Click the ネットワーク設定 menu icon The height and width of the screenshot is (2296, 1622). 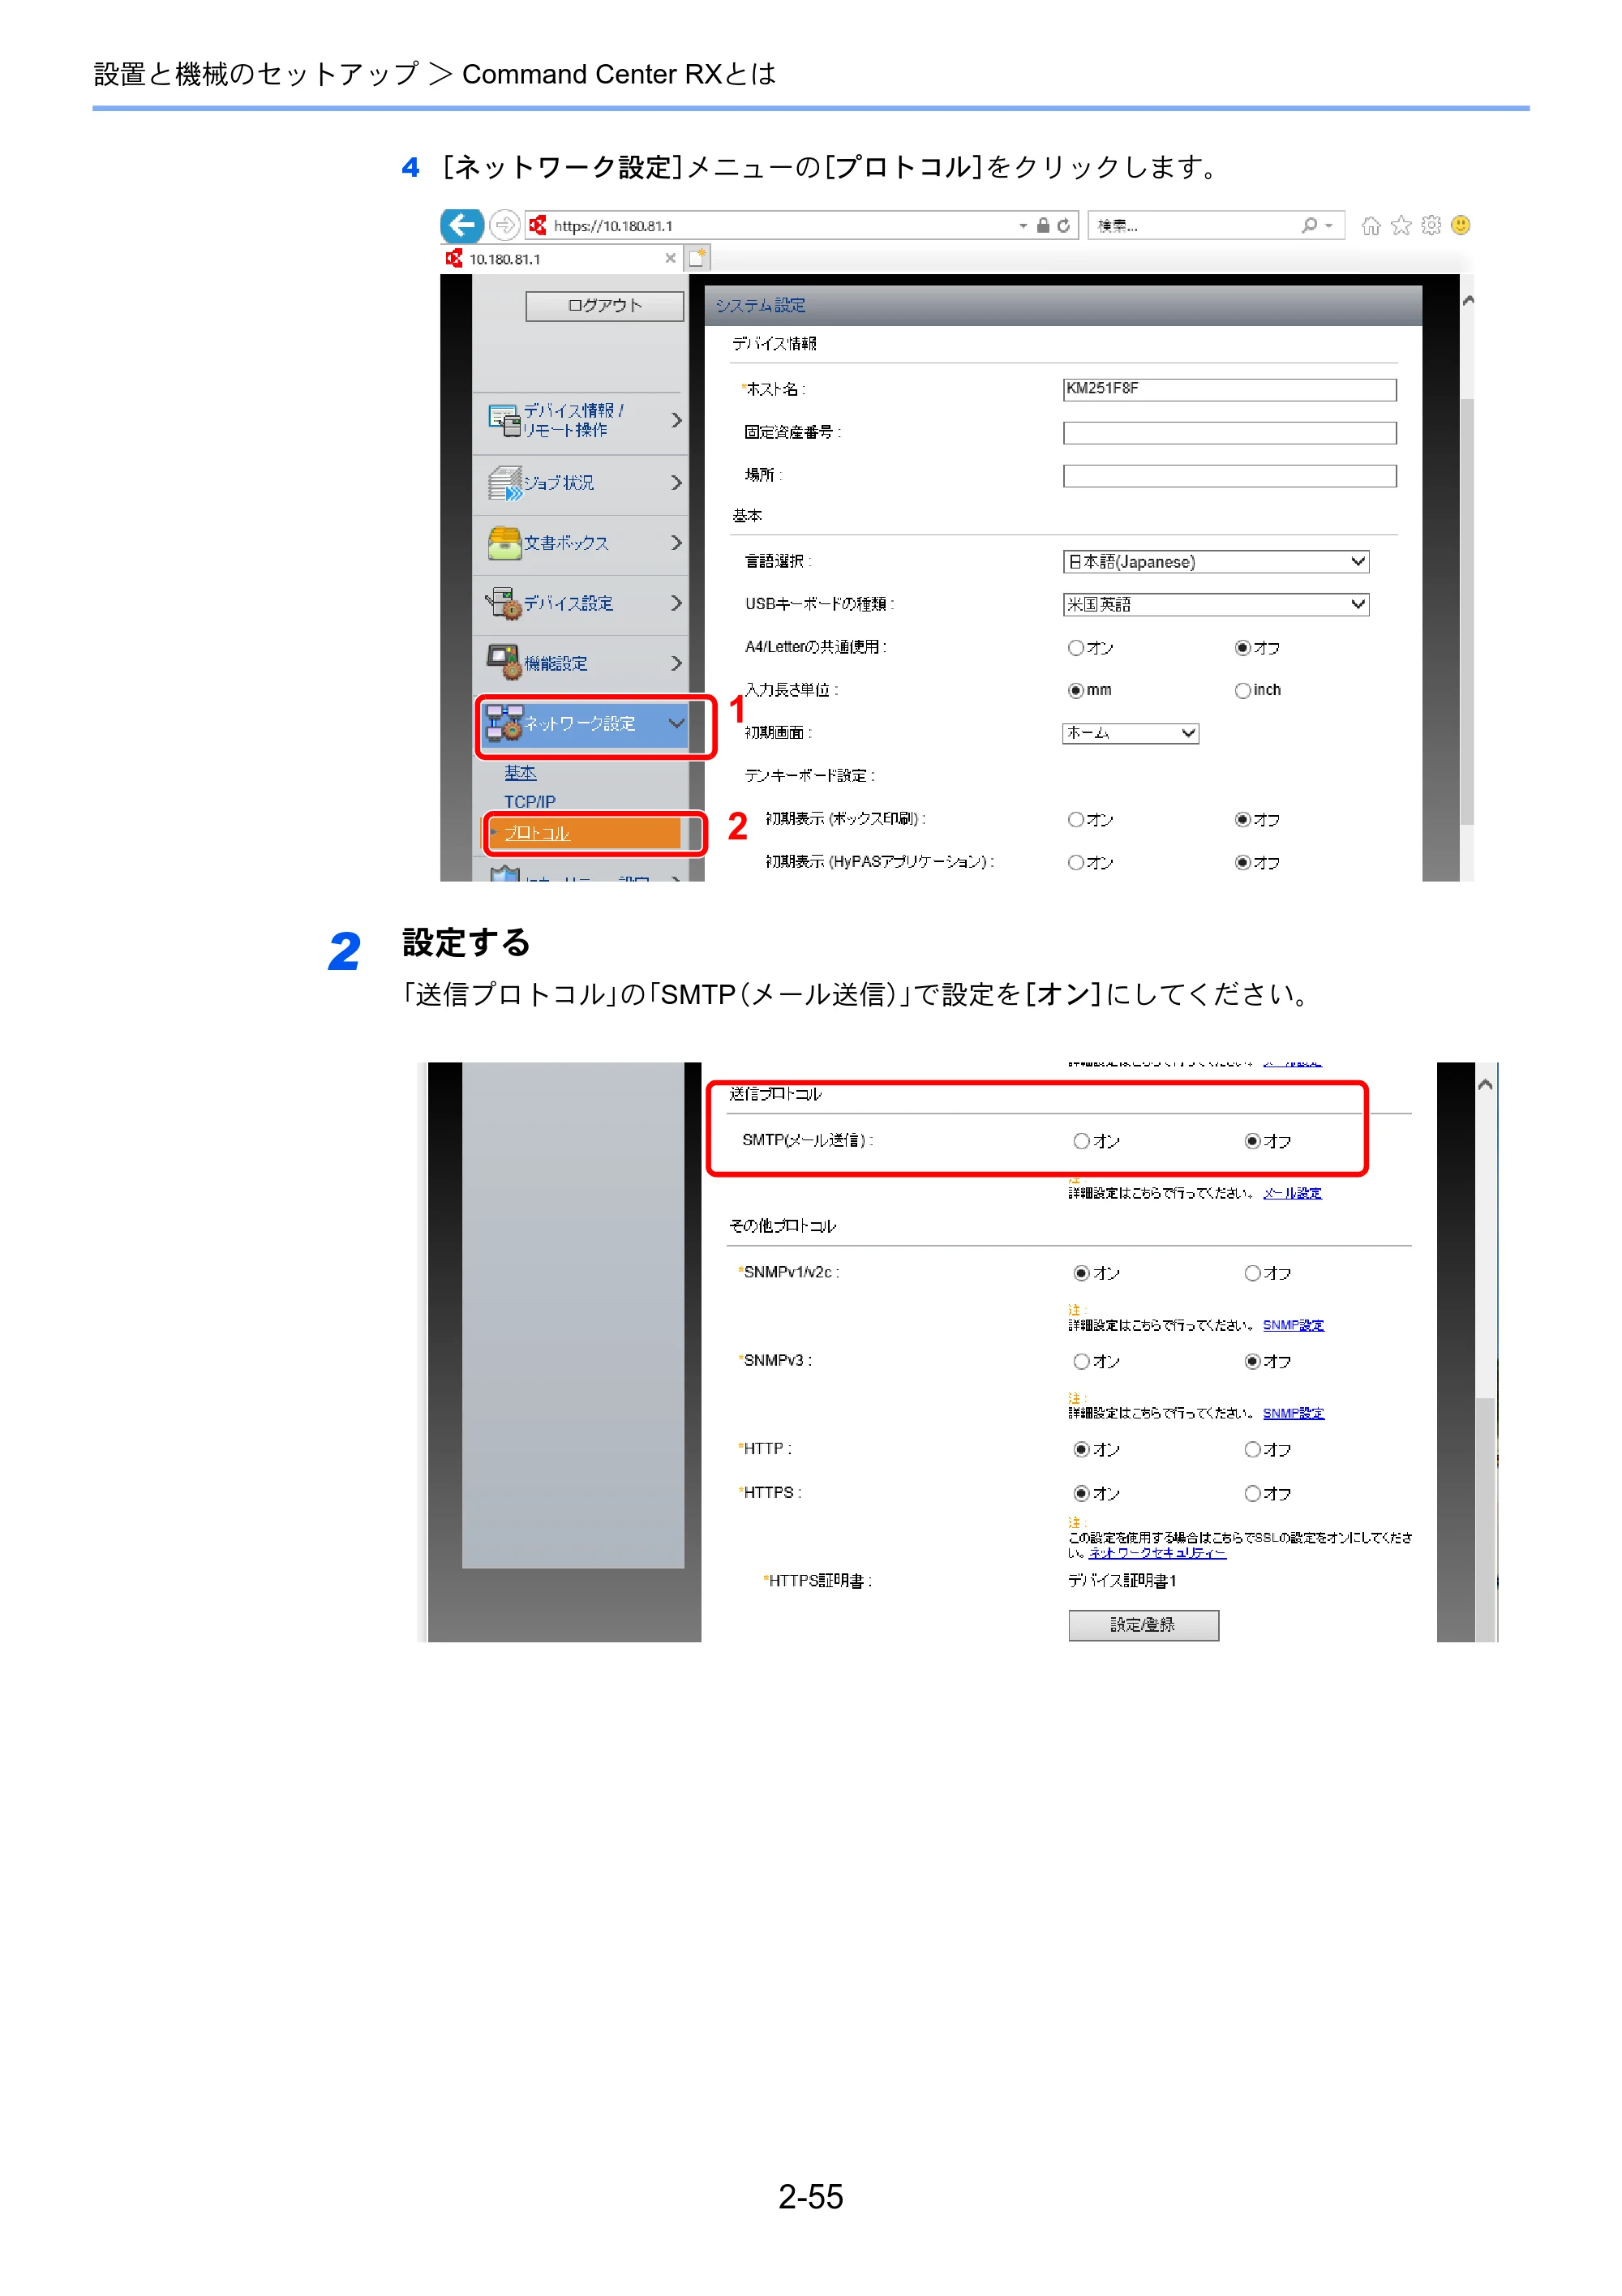tap(504, 722)
